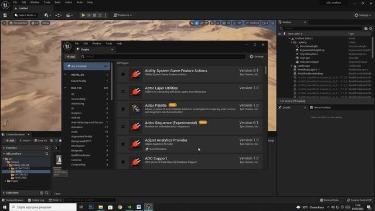Select the Mixed Reality plugin category

[x=79, y=81]
